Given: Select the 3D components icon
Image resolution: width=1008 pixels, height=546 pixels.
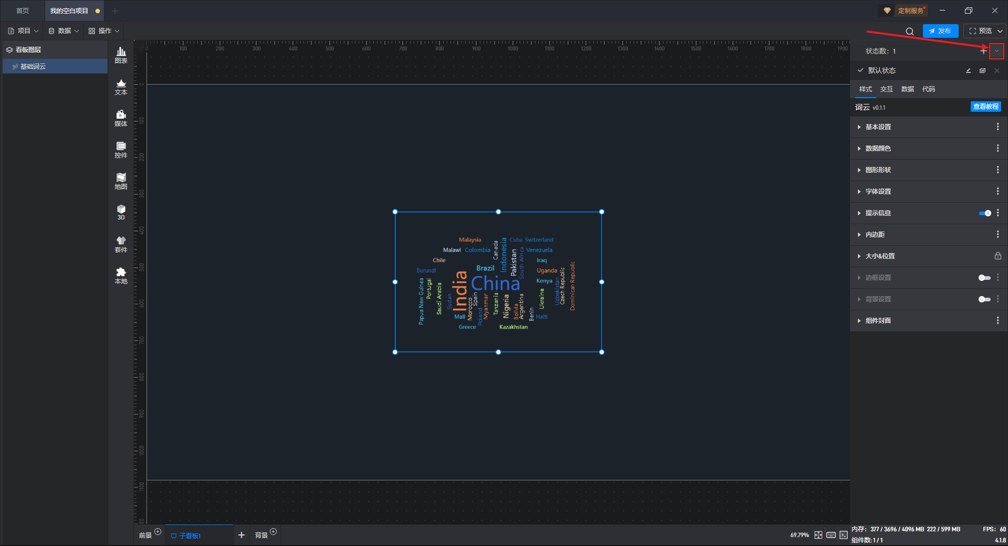Looking at the screenshot, I should 121,212.
